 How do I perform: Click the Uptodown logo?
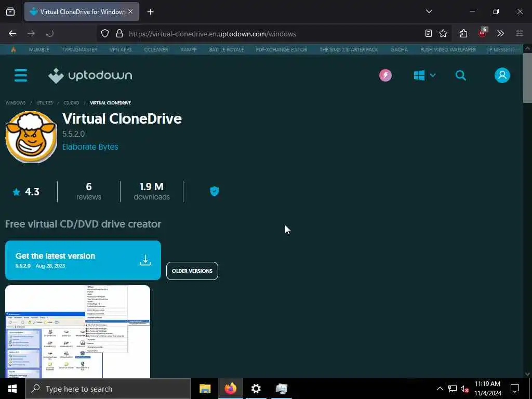90,75
